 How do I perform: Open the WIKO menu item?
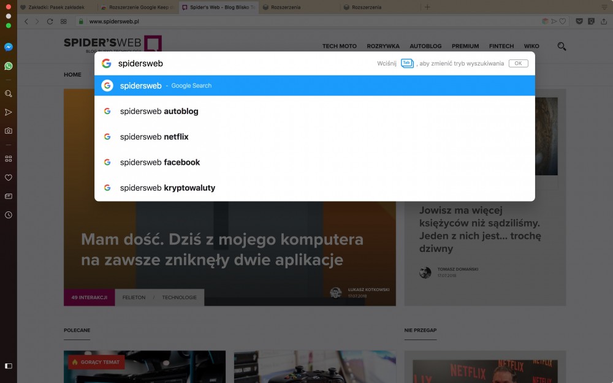(531, 46)
